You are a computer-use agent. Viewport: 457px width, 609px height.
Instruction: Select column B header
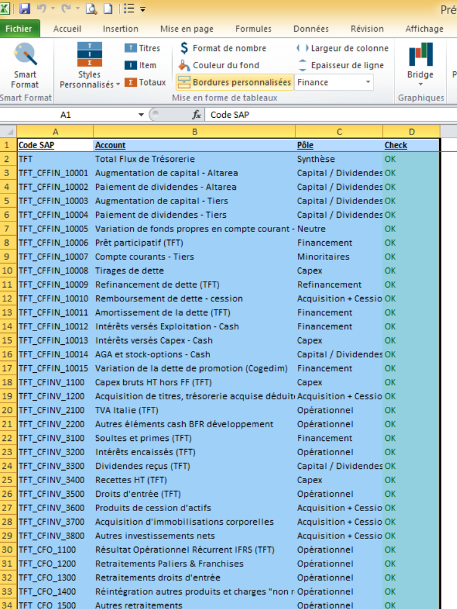point(194,131)
